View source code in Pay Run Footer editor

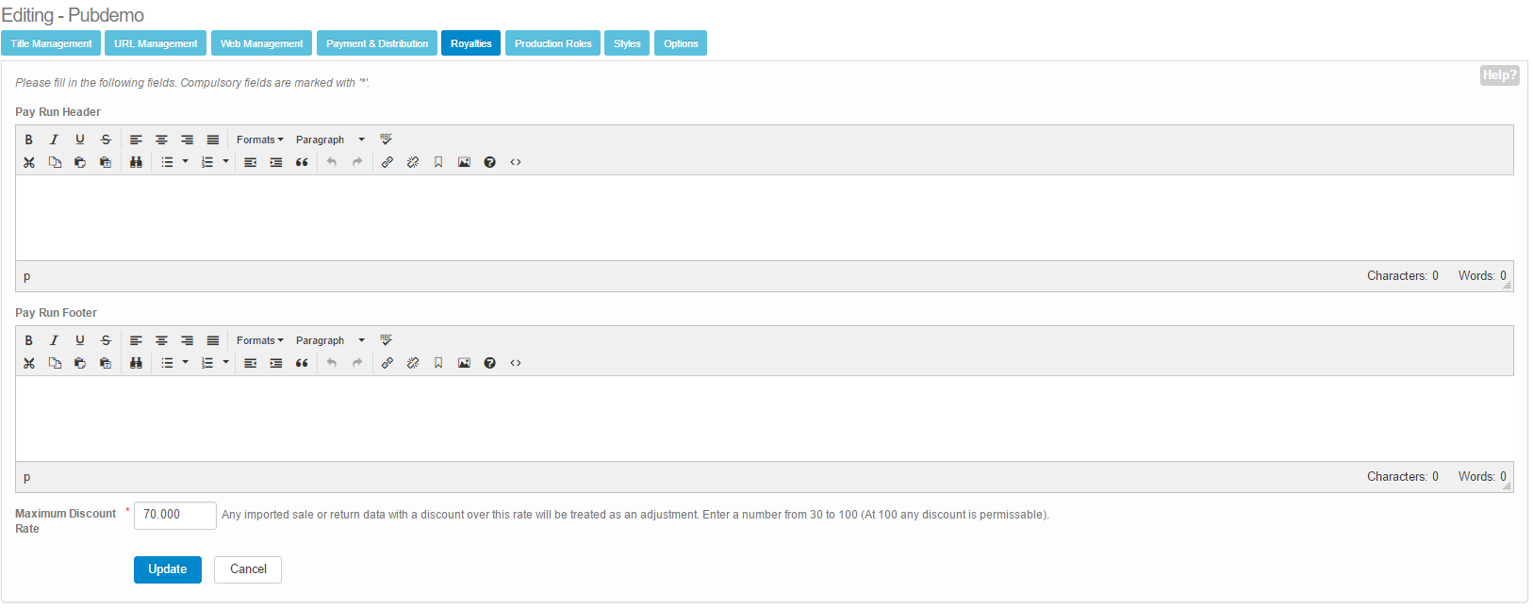(x=516, y=363)
